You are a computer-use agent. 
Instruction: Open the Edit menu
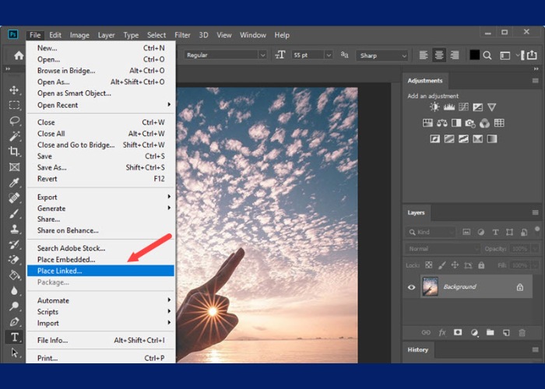pos(55,35)
